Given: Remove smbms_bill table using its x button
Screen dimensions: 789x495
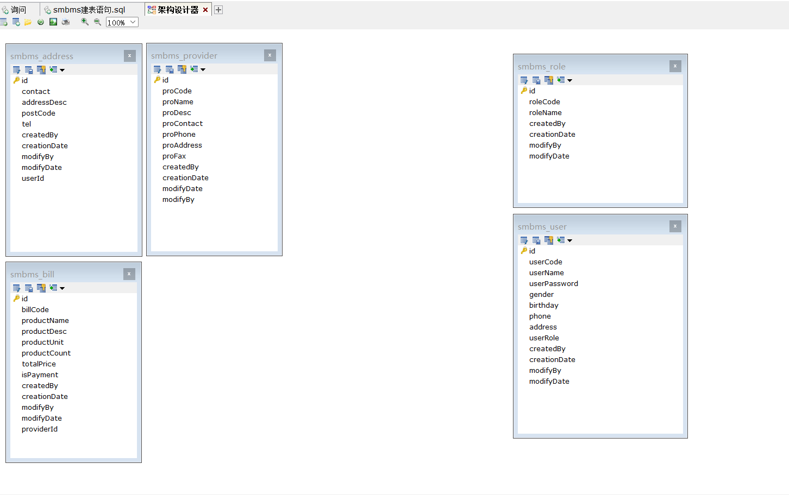Looking at the screenshot, I should (129, 274).
